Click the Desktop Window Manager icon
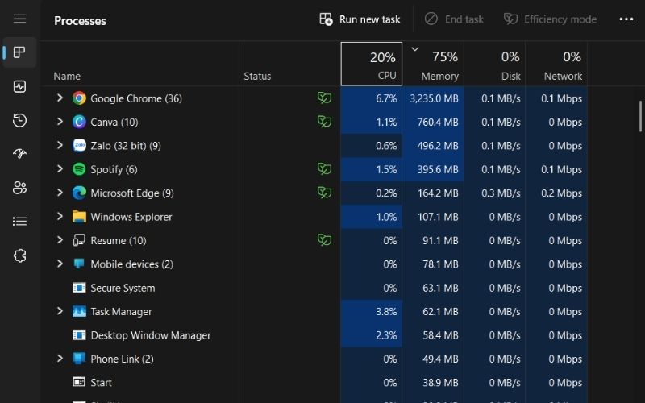645x403 pixels. coord(79,335)
